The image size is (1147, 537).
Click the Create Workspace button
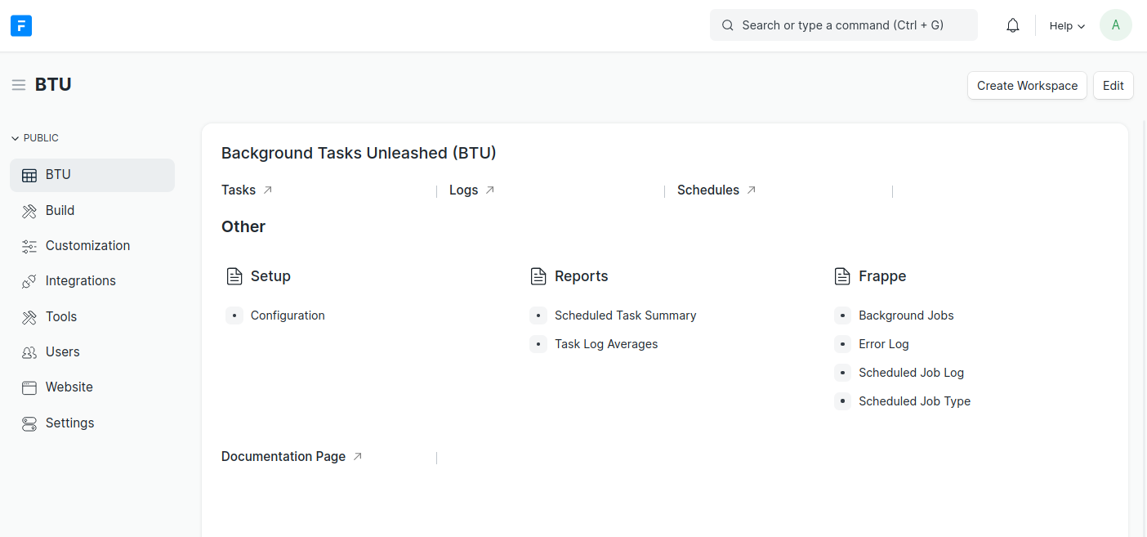pyautogui.click(x=1027, y=85)
